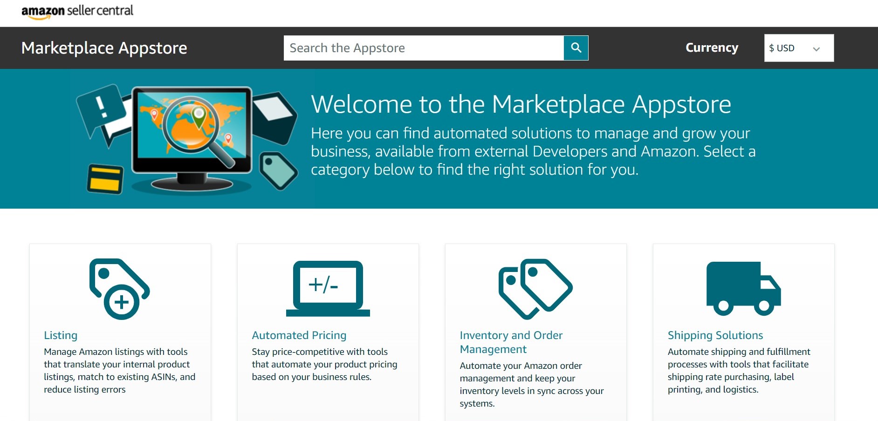
Task: Open the Listing category link
Action: [61, 335]
